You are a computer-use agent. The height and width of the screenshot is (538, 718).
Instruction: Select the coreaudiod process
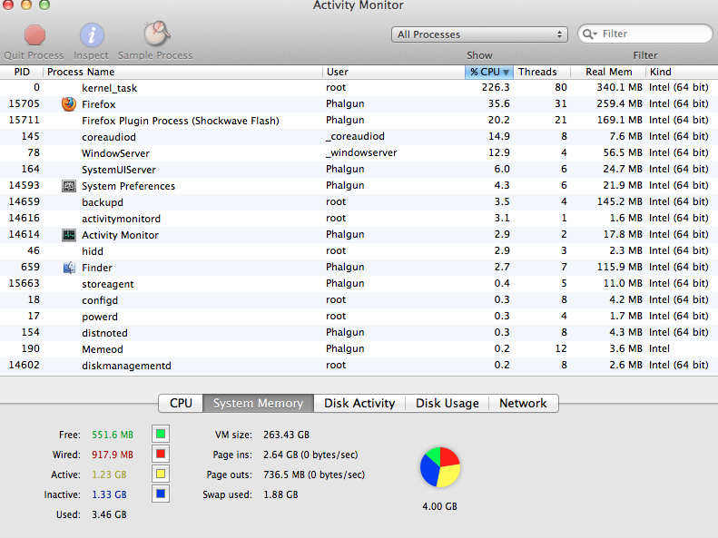pyautogui.click(x=359, y=137)
